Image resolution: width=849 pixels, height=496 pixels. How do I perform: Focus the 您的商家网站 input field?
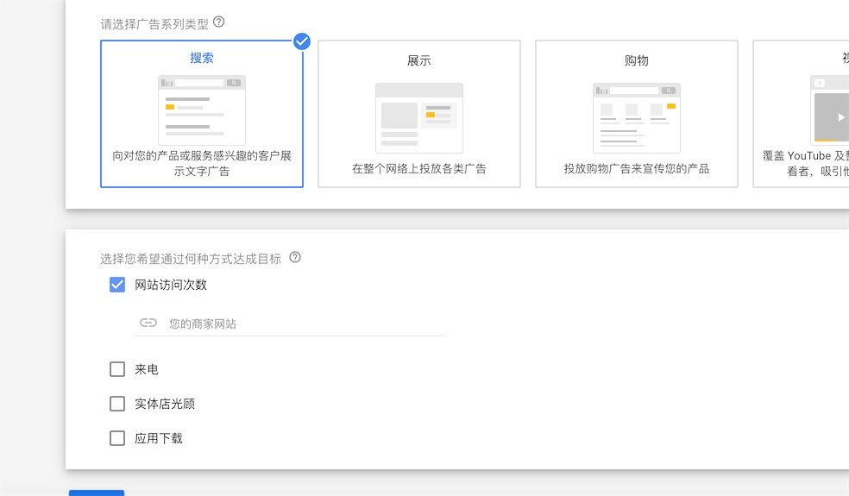pos(302,323)
